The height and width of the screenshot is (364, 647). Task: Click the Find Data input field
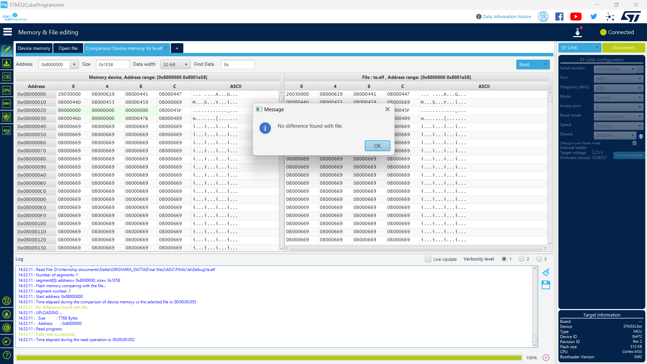tap(238, 64)
